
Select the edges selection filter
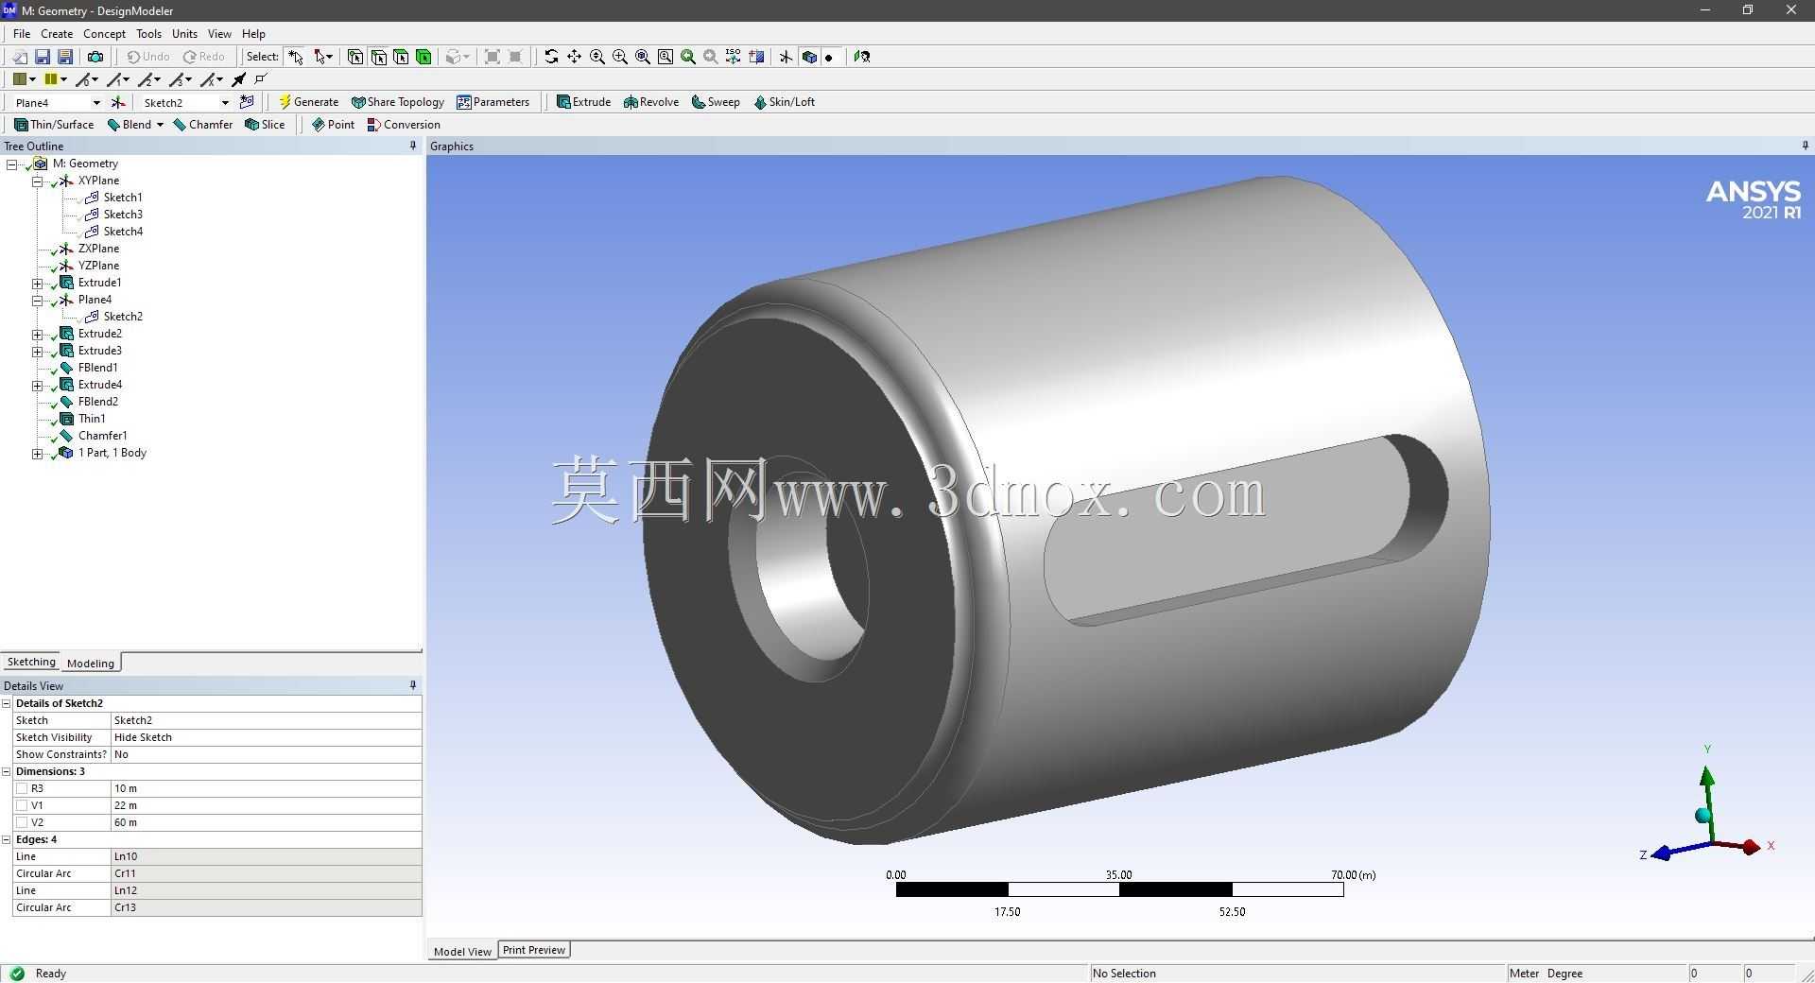tap(378, 57)
